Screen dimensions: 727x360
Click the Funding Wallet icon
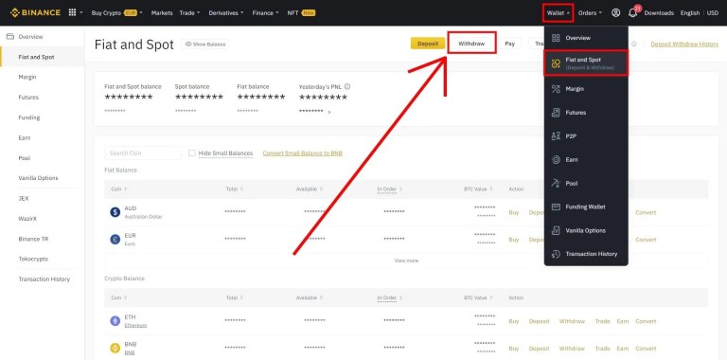click(x=556, y=207)
